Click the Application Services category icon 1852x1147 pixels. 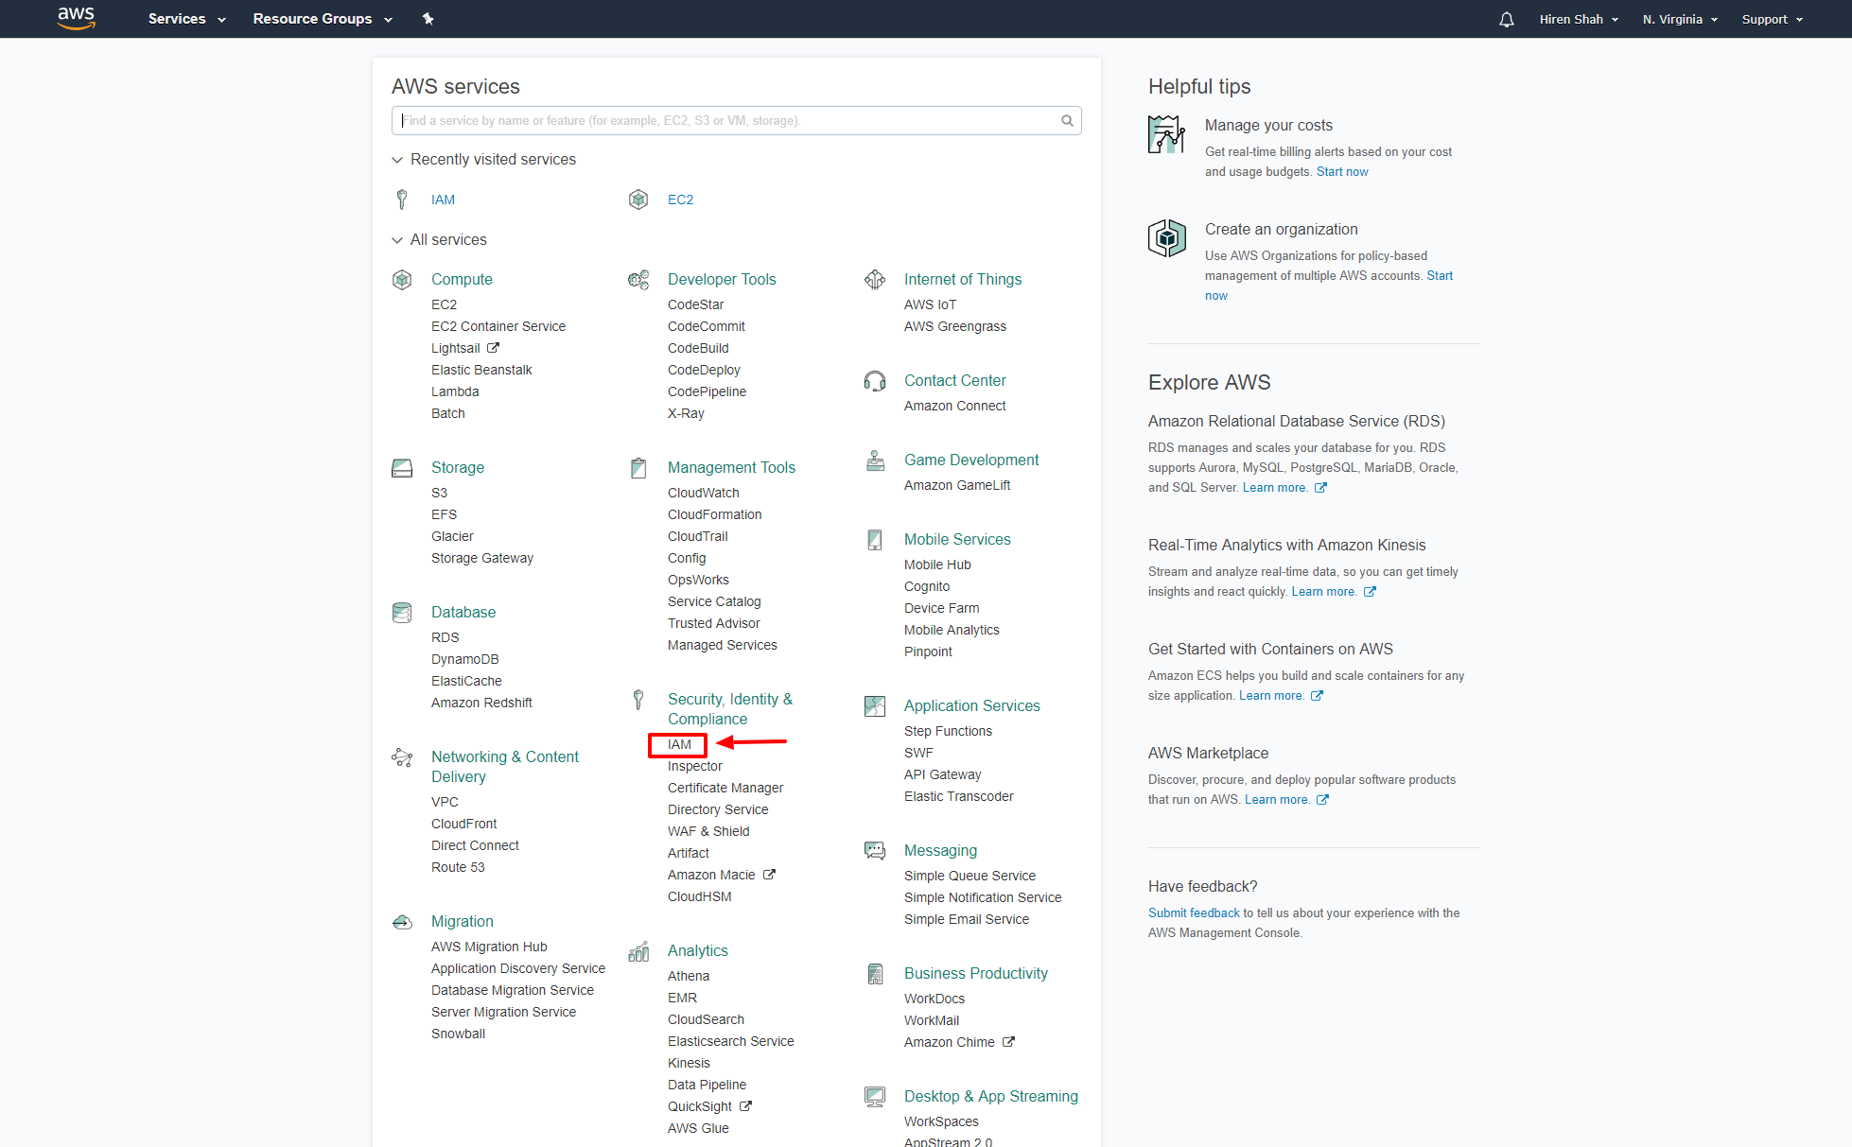tap(875, 705)
